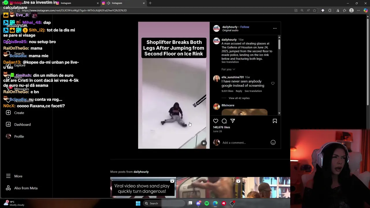This screenshot has height=208, width=370.
Task: Open the commenter avatar next to comment box
Action: click(x=217, y=142)
